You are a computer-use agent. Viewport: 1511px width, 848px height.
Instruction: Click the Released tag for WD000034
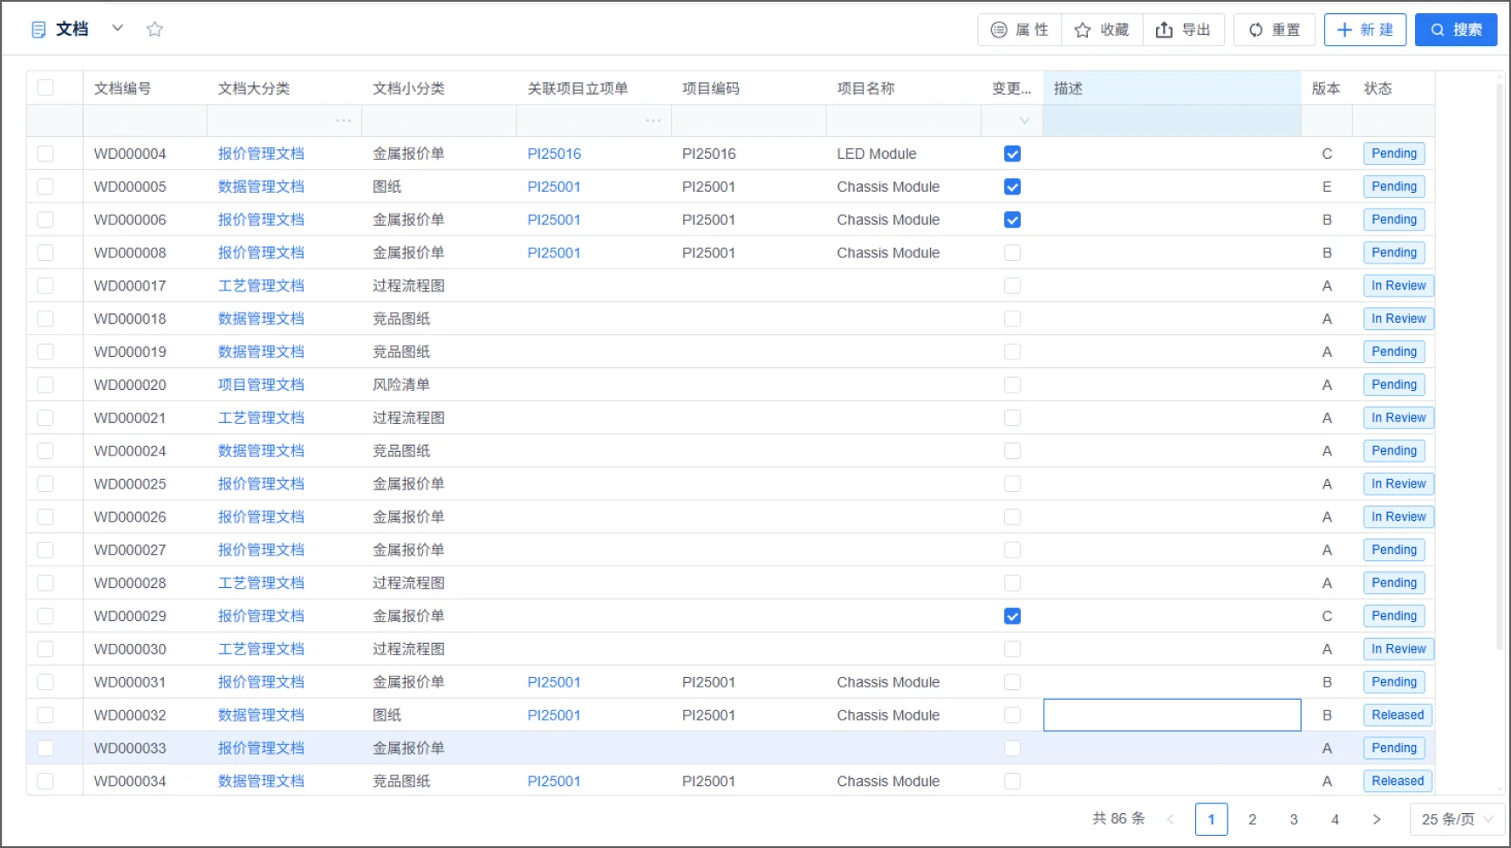(x=1398, y=782)
